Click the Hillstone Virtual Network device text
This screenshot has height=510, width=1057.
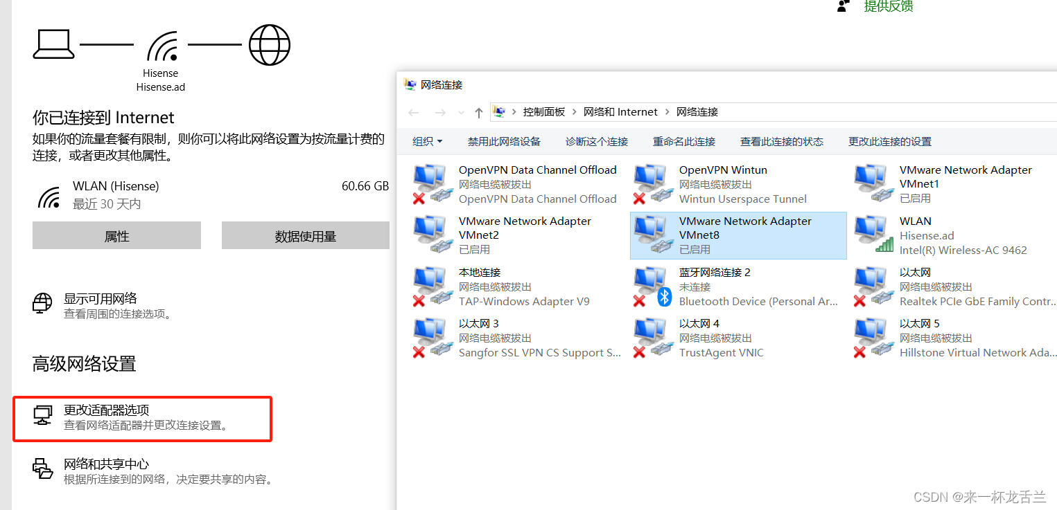click(978, 353)
